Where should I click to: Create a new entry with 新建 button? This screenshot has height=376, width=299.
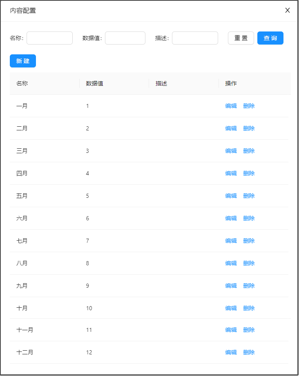(x=23, y=61)
